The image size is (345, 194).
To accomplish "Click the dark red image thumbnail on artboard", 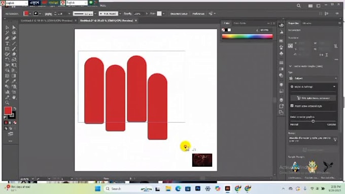I will (x=202, y=160).
